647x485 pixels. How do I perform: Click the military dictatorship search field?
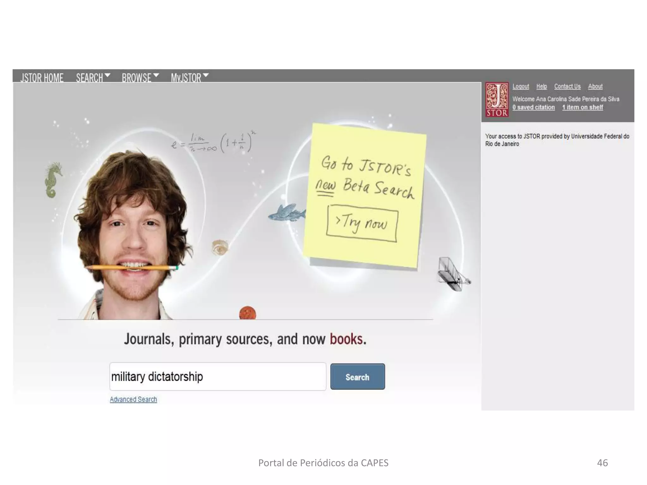tap(217, 377)
